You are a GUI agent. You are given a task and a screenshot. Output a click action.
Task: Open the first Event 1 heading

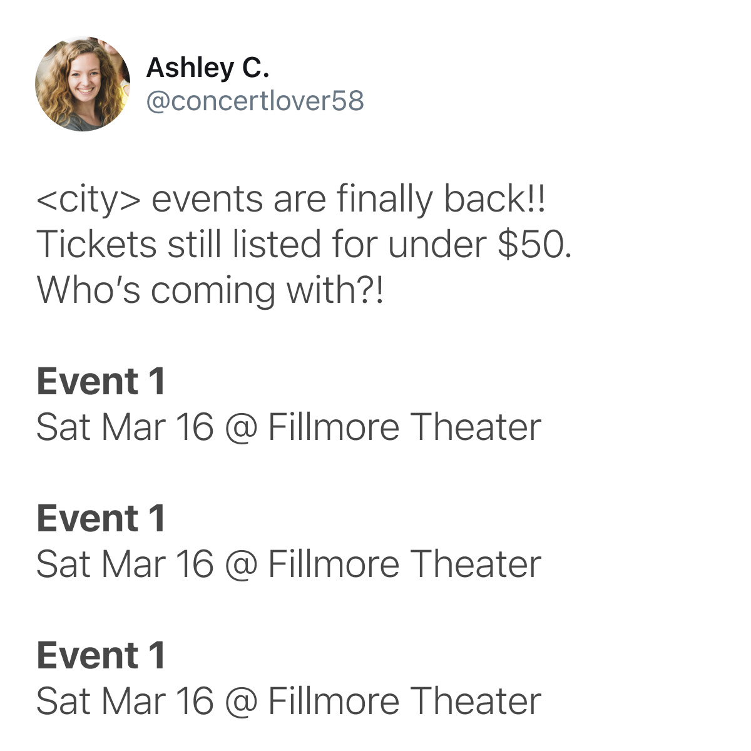click(101, 382)
